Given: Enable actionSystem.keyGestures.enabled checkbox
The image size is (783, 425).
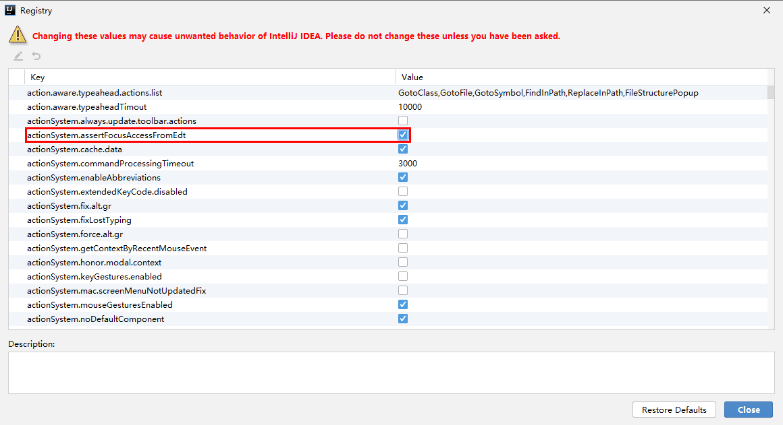Looking at the screenshot, I should 403,277.
